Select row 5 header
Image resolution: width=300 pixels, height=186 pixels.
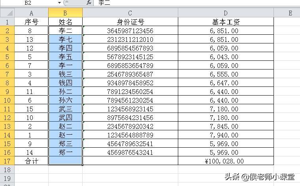(7, 57)
